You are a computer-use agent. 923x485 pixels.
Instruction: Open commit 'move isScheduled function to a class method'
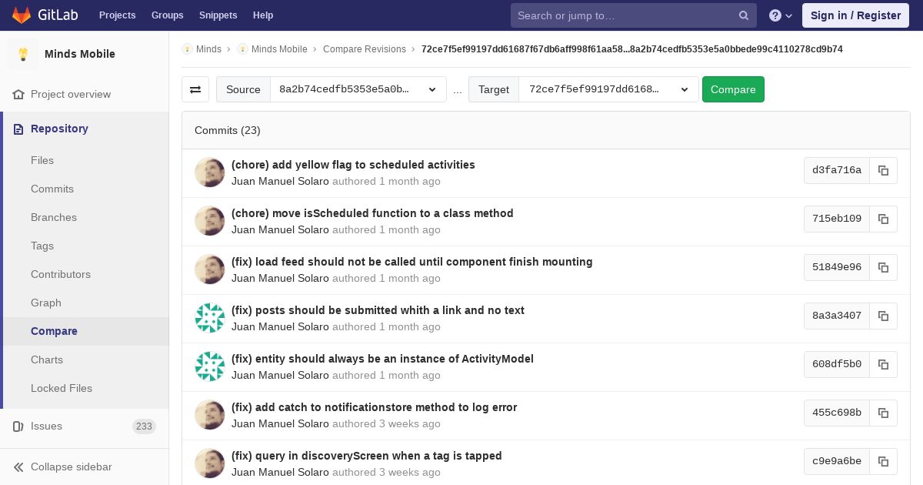tap(372, 213)
